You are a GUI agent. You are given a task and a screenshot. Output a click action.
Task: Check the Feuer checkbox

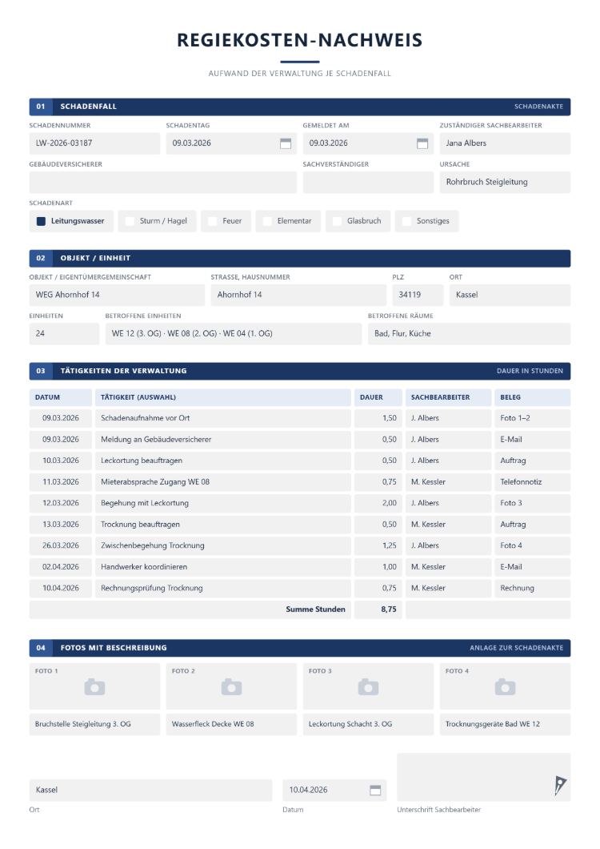pos(213,221)
